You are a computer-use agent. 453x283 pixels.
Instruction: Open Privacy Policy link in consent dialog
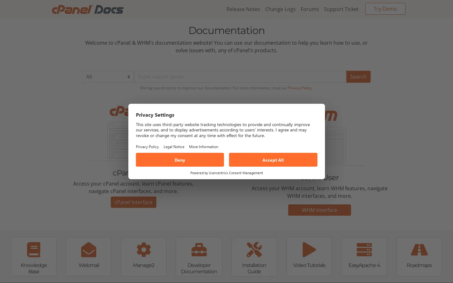[147, 147]
